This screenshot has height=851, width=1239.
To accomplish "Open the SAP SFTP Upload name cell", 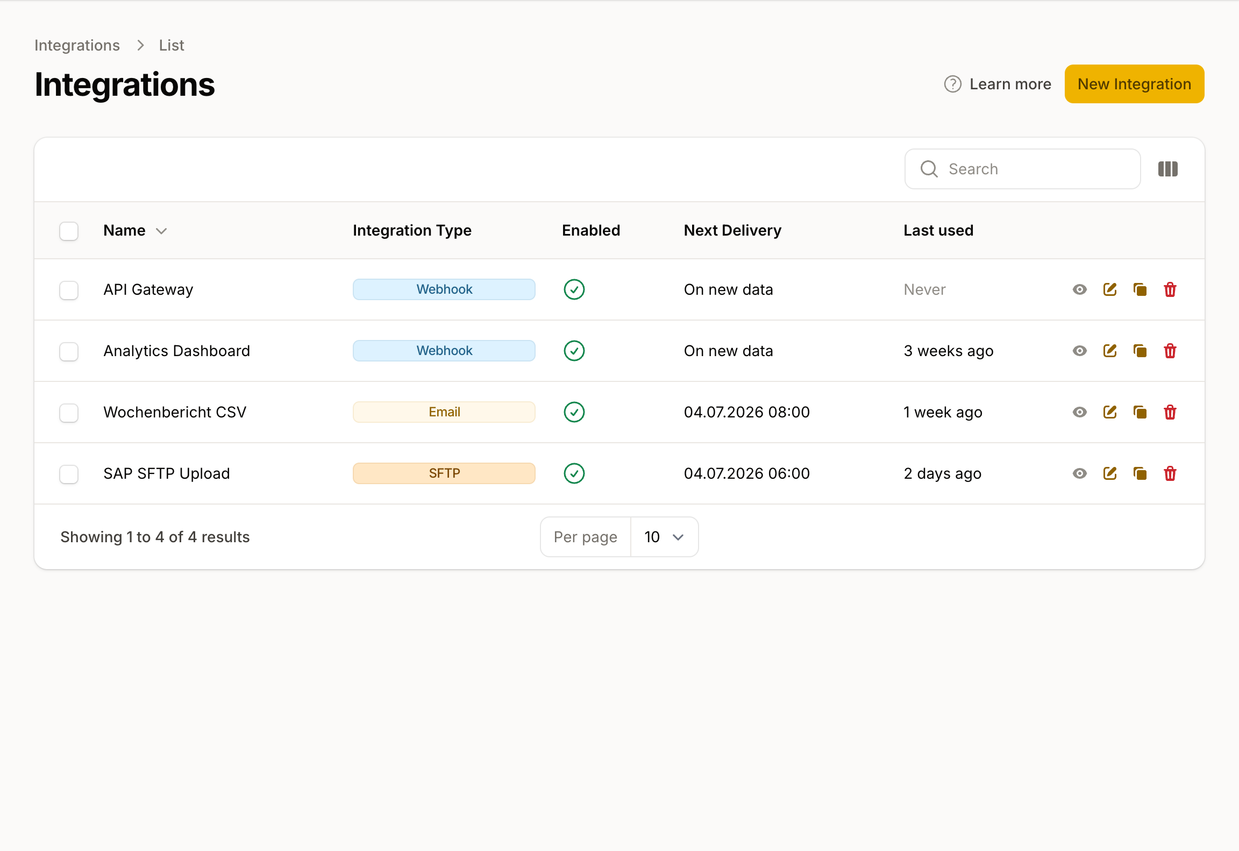I will coord(167,474).
